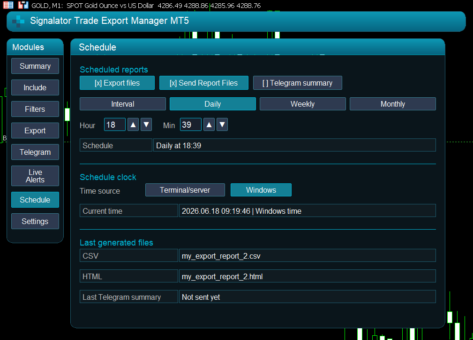Click the Current time label cell

(129, 210)
